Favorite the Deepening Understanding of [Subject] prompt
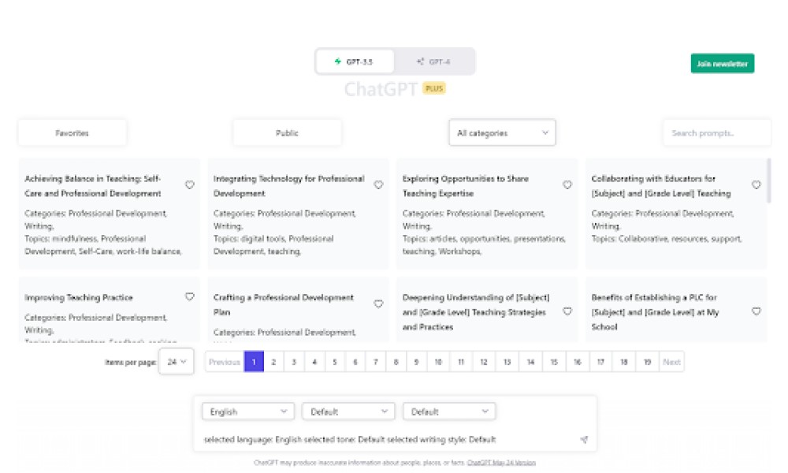Screen dimensions: 788x473 567,311
